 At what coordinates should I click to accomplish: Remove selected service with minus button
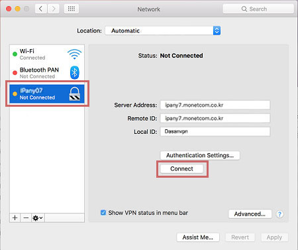[26, 218]
